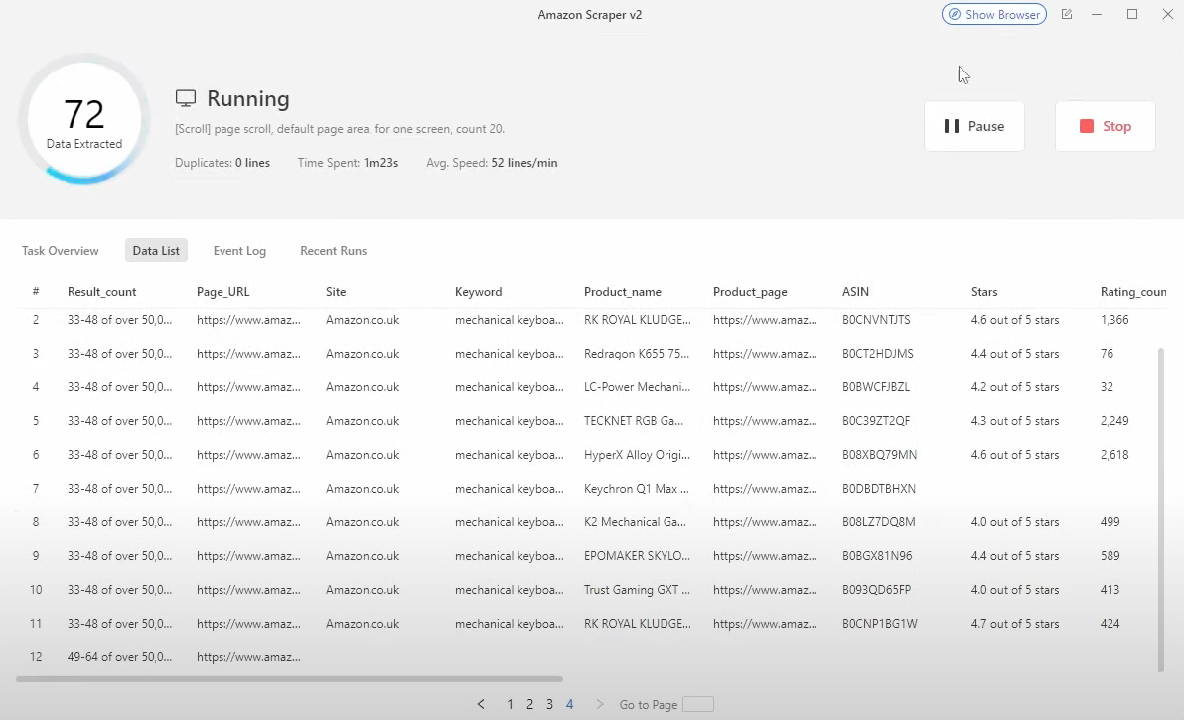Select ASIN B08XBQ79MN cell
Image resolution: width=1184 pixels, height=720 pixels.
point(879,454)
